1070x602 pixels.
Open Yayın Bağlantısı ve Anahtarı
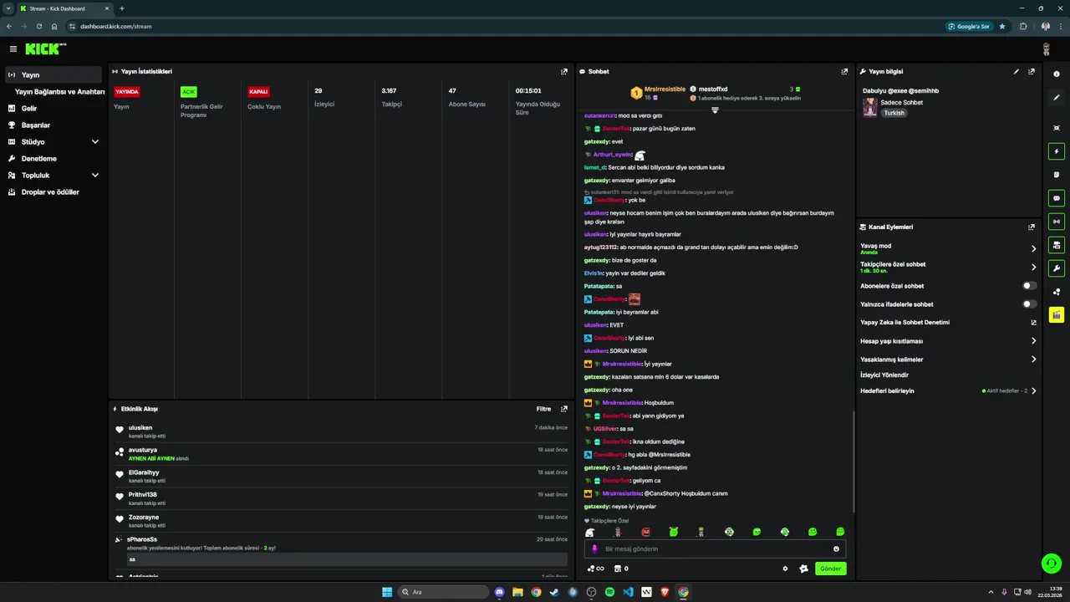60,92
